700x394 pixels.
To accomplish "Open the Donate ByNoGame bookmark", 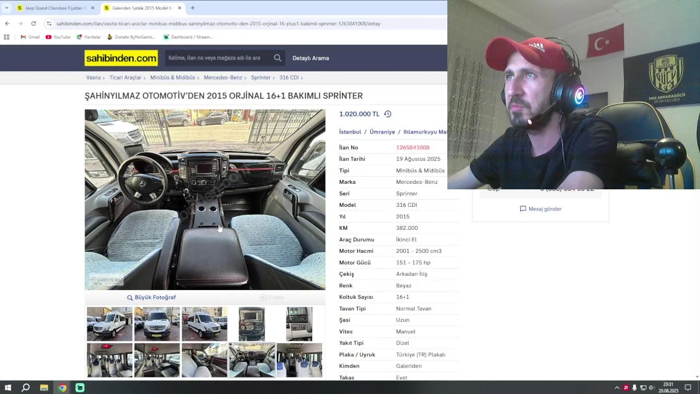I will [x=131, y=37].
